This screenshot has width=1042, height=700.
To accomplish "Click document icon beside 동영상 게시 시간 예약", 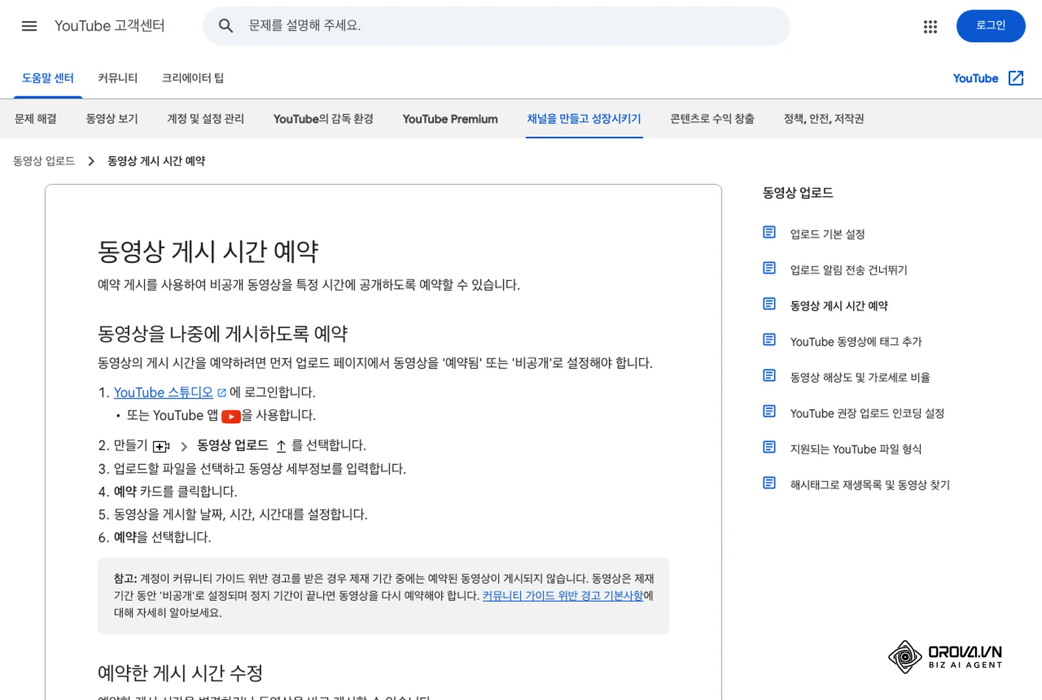I will [769, 304].
